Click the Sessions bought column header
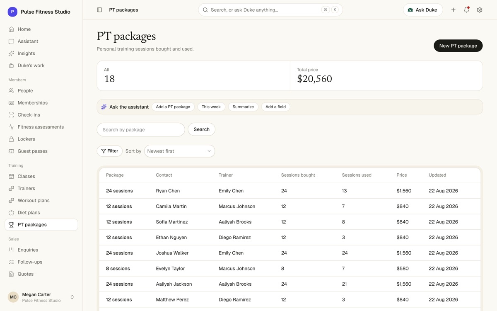Image resolution: width=497 pixels, height=311 pixels. [298, 175]
